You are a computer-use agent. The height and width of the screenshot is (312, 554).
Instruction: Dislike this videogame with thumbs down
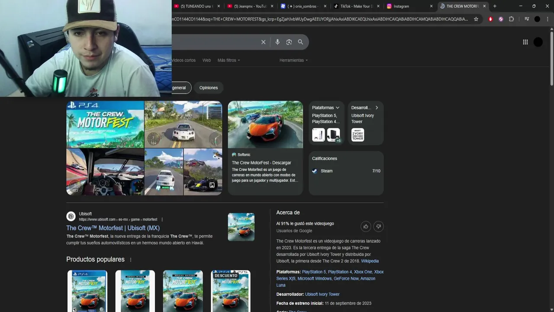[378, 226]
